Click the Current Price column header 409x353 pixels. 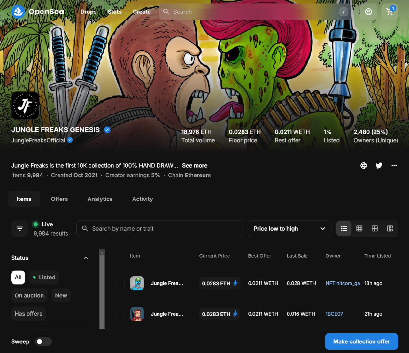click(214, 256)
